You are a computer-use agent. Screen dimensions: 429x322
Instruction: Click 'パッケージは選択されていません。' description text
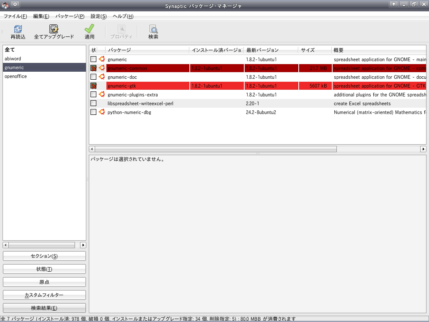click(127, 159)
